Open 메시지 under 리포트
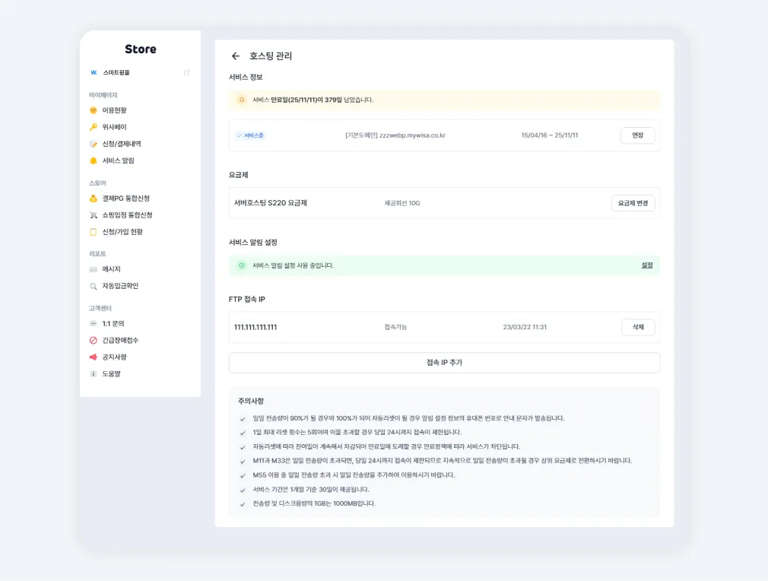The width and height of the screenshot is (768, 581). tap(111, 269)
